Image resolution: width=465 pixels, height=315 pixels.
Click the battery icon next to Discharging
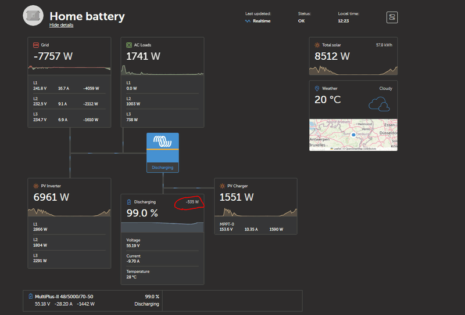[x=129, y=202]
